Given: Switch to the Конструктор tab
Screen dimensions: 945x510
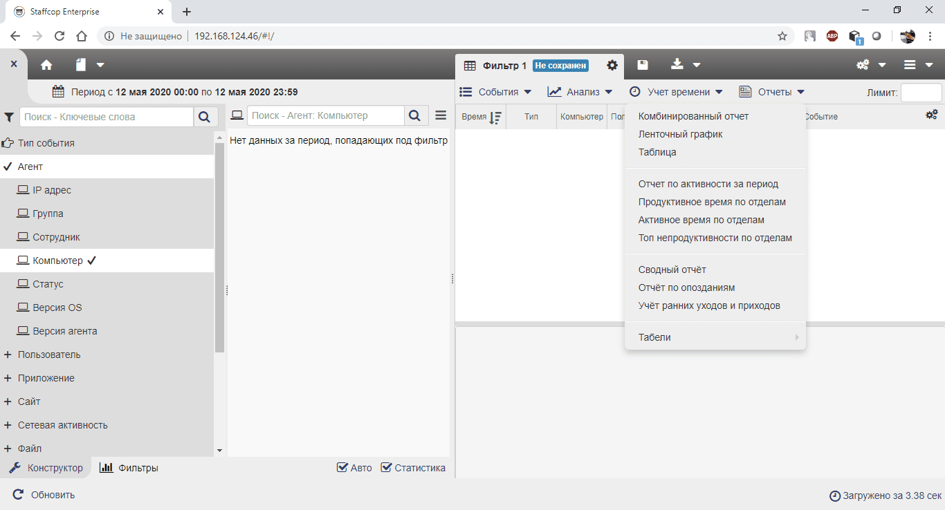Looking at the screenshot, I should coord(46,468).
